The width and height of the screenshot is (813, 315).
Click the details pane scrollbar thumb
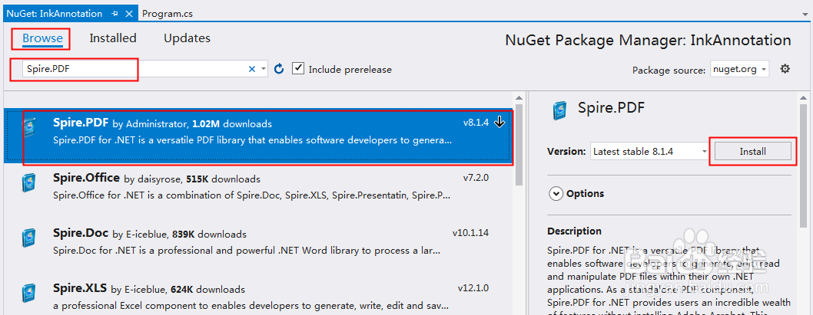pos(803,165)
